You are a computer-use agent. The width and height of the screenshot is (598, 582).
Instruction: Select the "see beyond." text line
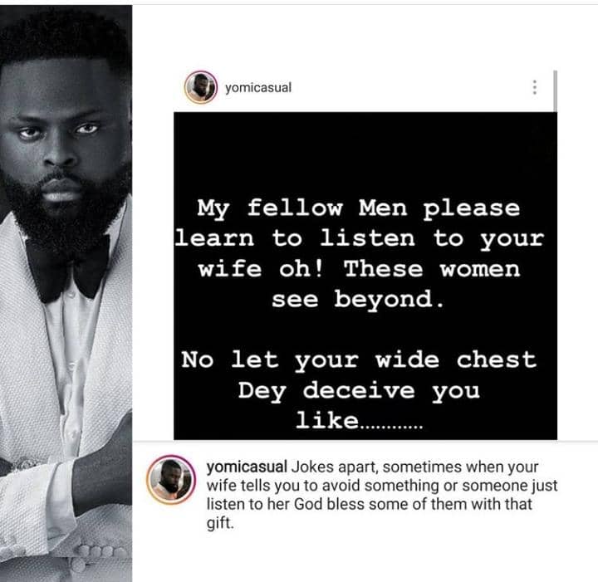click(x=358, y=299)
